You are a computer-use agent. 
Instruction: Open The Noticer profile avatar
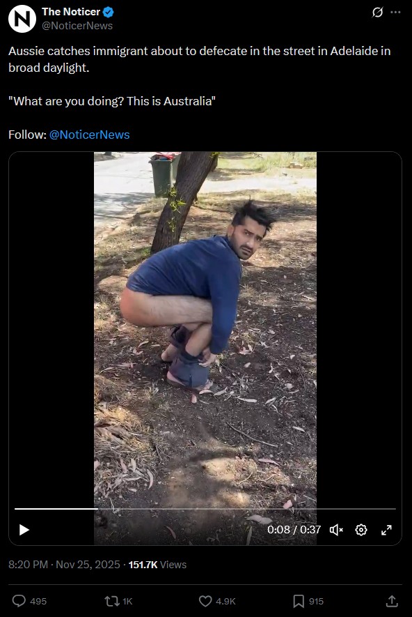tap(22, 19)
